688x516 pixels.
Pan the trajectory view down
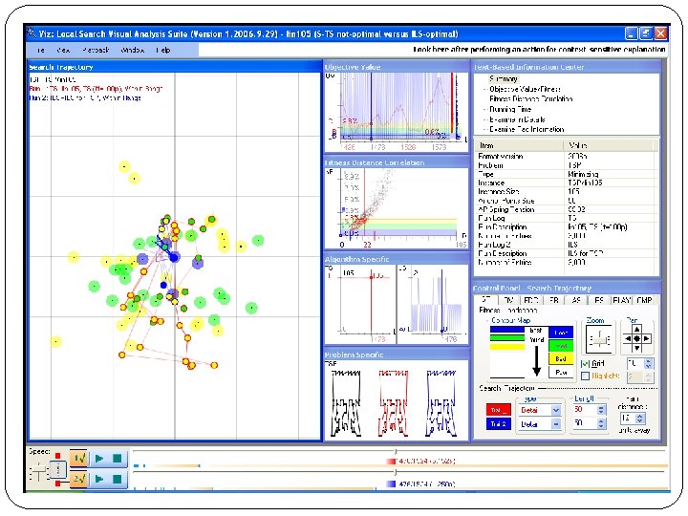pyautogui.click(x=636, y=348)
